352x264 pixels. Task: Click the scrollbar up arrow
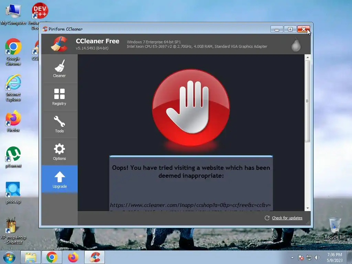(x=308, y=58)
